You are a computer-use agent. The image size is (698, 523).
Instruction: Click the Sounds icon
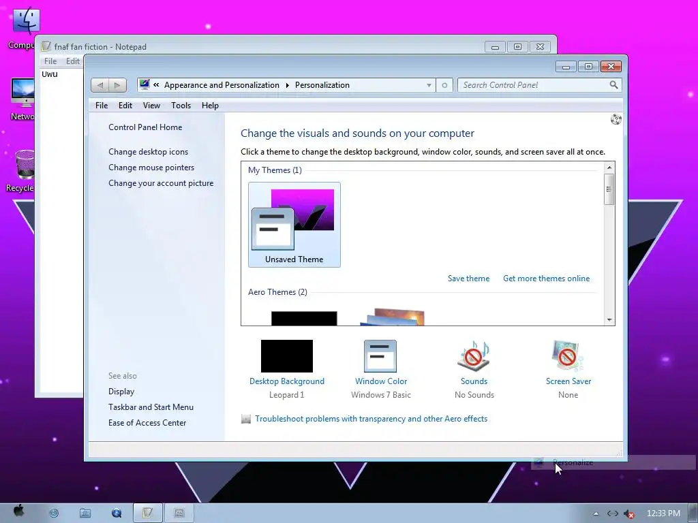(x=474, y=355)
